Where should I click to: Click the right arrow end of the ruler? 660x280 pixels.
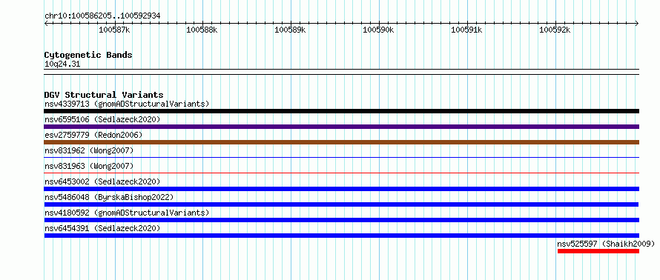click(x=637, y=23)
